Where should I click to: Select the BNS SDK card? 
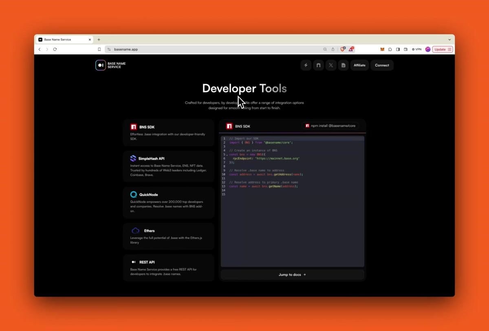tap(169, 133)
